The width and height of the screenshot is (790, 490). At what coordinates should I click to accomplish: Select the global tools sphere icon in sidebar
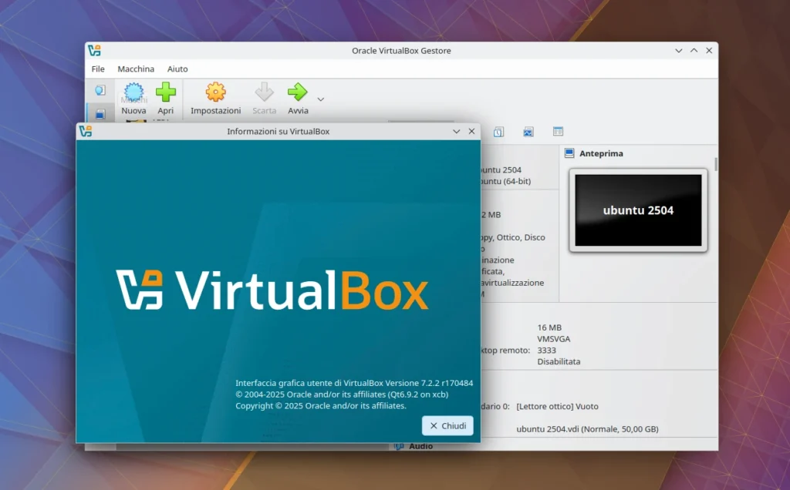pos(100,89)
